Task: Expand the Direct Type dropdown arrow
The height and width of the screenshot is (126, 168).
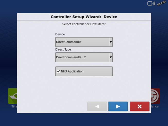Action: click(111, 57)
